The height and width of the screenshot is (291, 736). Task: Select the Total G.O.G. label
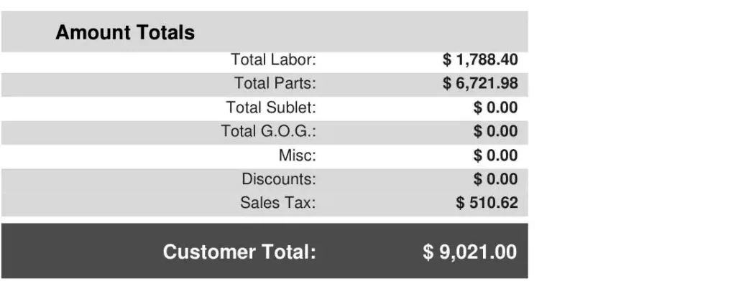[269, 131]
